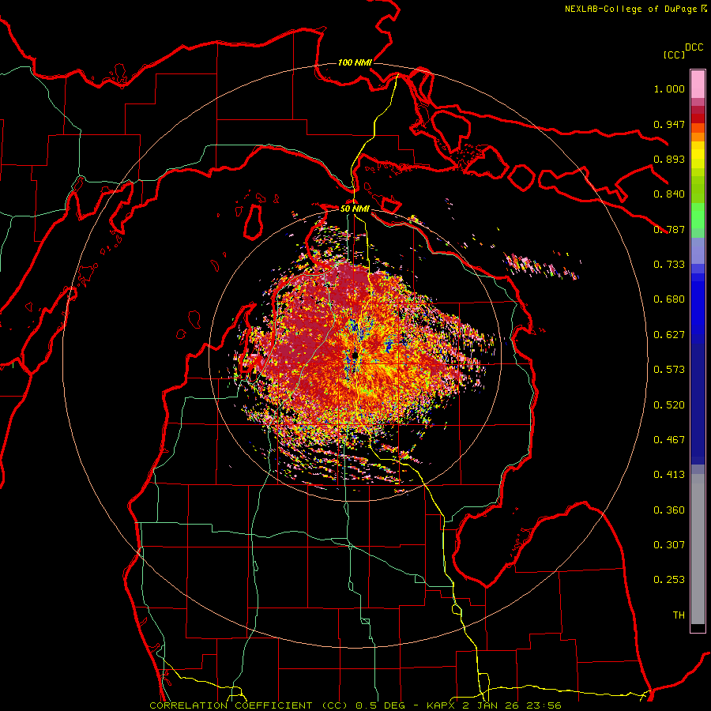Pick the light pink segment beside 1.000
This screenshot has width=711, height=711.
click(698, 85)
